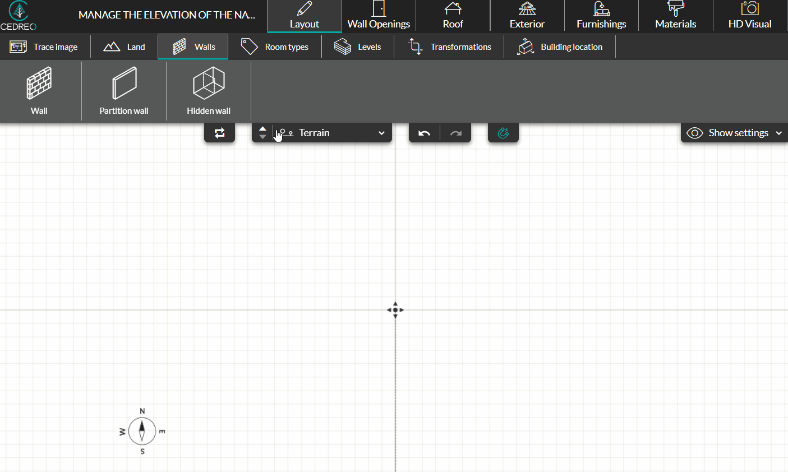Select the Land tool

(x=124, y=47)
